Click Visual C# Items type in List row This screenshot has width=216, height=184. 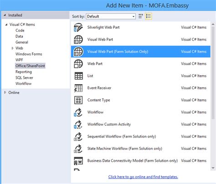click(x=194, y=76)
